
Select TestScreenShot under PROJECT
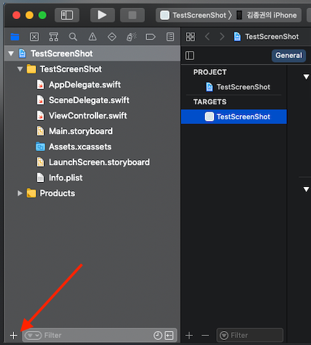tap(238, 87)
